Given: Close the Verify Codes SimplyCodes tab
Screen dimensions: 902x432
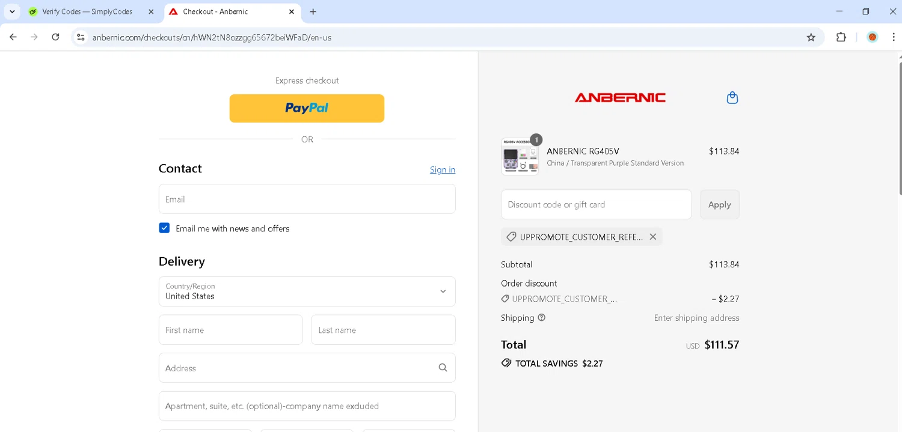Looking at the screenshot, I should pos(151,11).
